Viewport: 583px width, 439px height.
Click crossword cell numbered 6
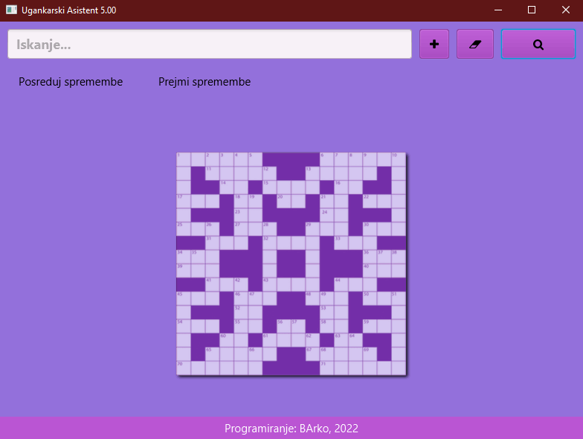327,159
